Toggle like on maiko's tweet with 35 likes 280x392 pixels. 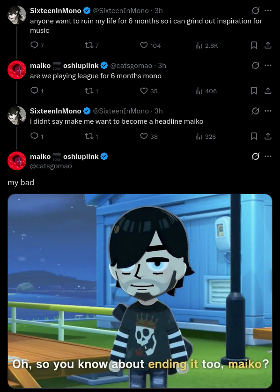click(144, 91)
